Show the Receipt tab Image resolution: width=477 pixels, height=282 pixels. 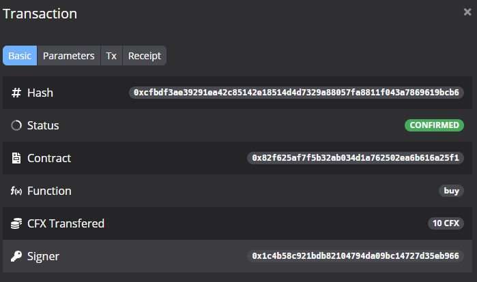[x=144, y=56]
